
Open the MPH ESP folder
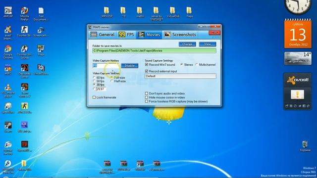(x=107, y=12)
